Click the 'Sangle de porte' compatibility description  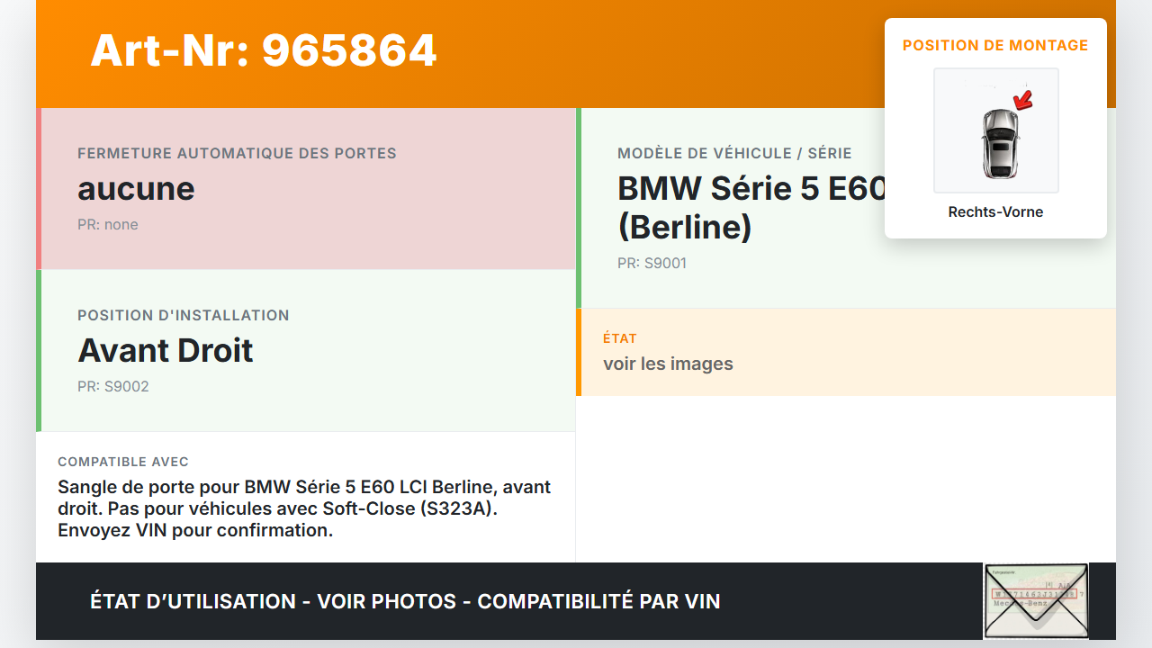click(304, 508)
